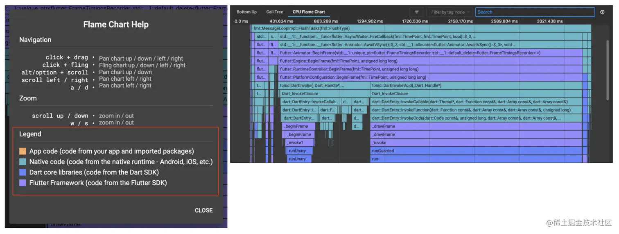
Task: Click the Legend section heading
Action: click(x=30, y=134)
